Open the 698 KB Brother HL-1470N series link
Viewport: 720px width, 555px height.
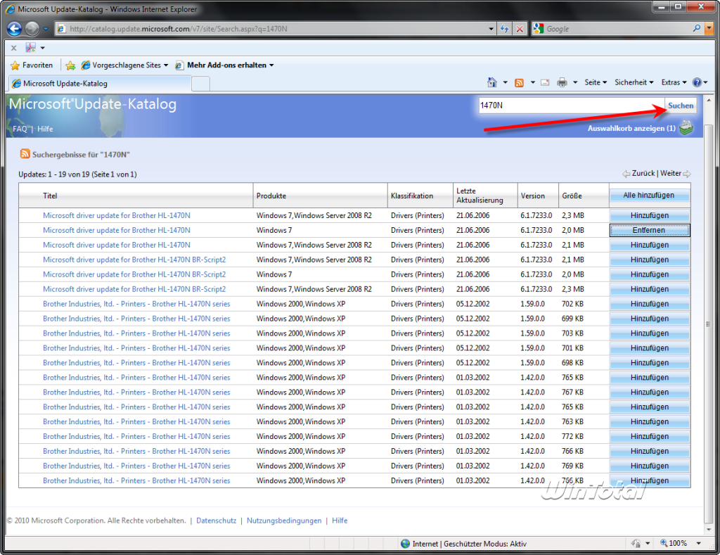(136, 362)
